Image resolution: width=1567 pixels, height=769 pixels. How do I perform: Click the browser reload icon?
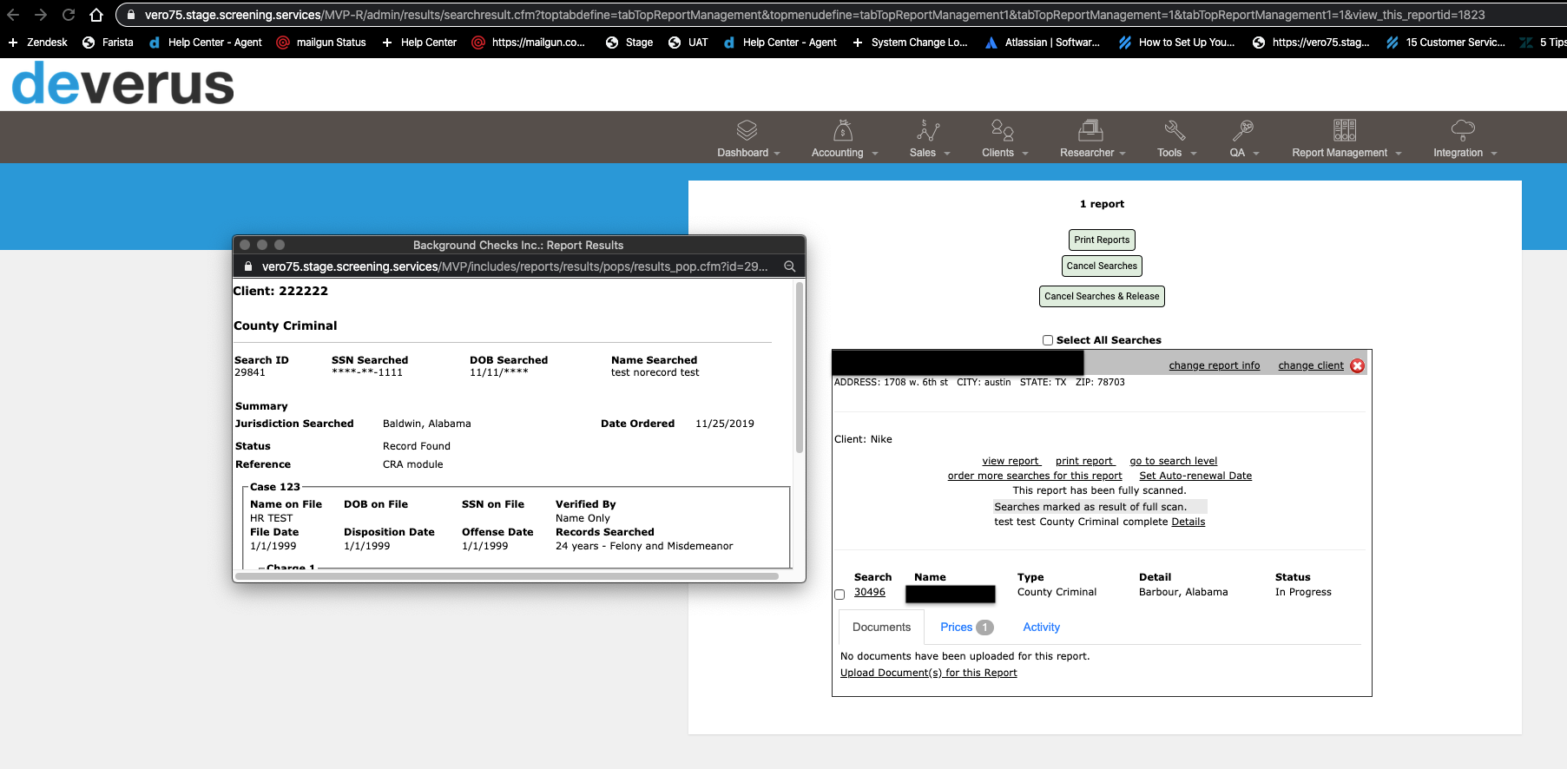69,15
